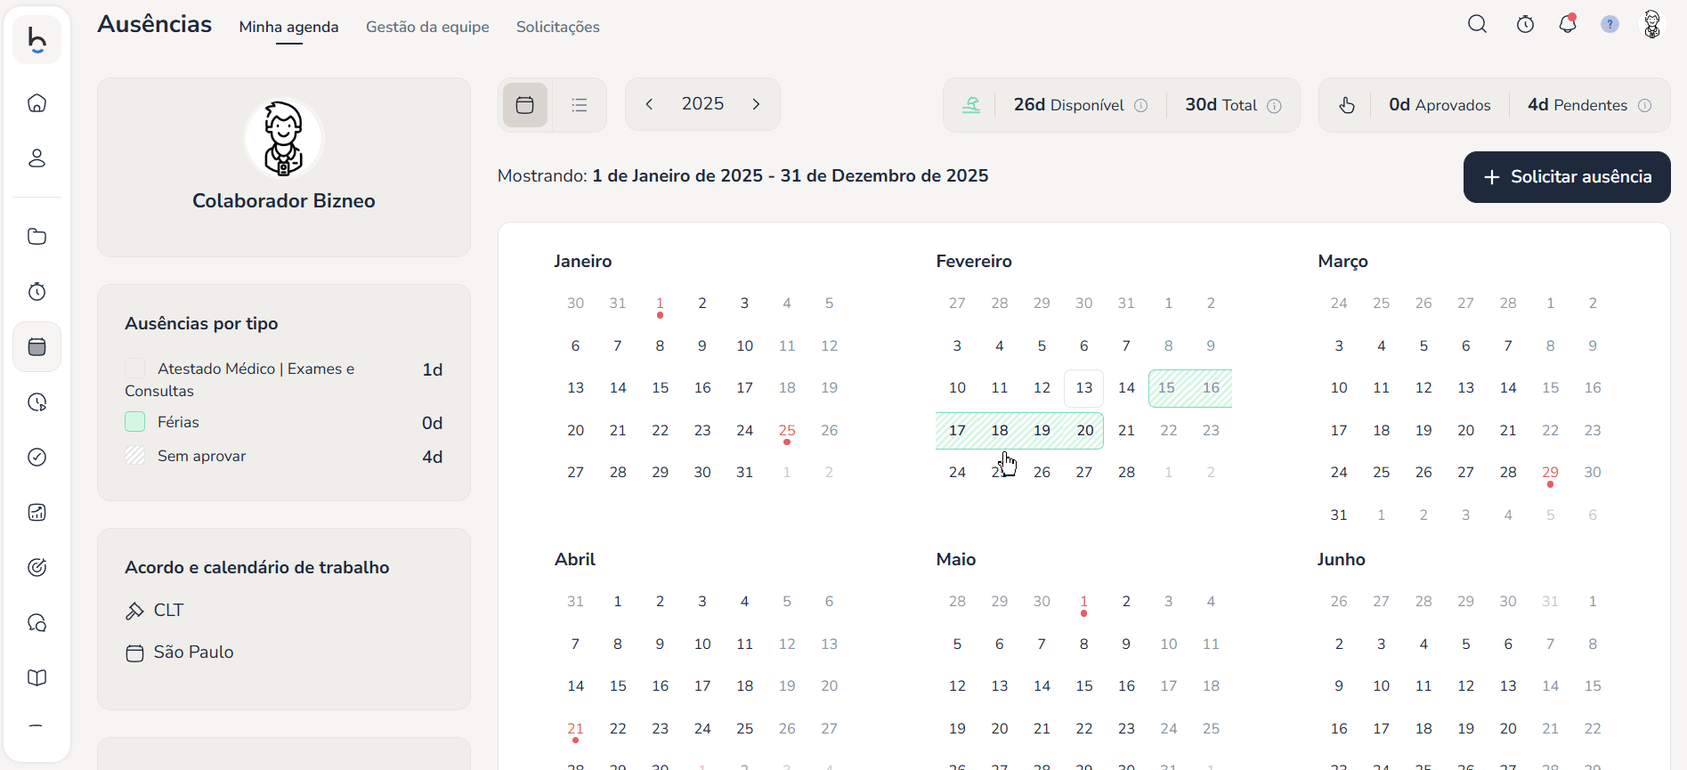The image size is (1687, 770).
Task: Switch to the Solicitações tab
Action: [x=557, y=27]
